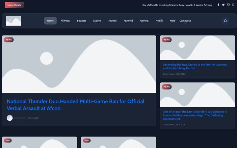Click the Latest Update button

click(14, 5)
